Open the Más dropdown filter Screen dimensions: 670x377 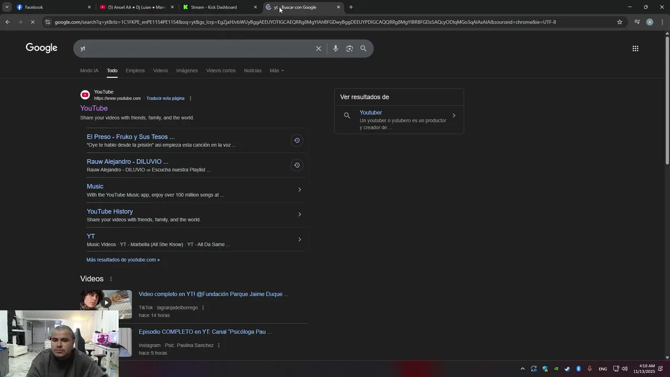pyautogui.click(x=277, y=71)
